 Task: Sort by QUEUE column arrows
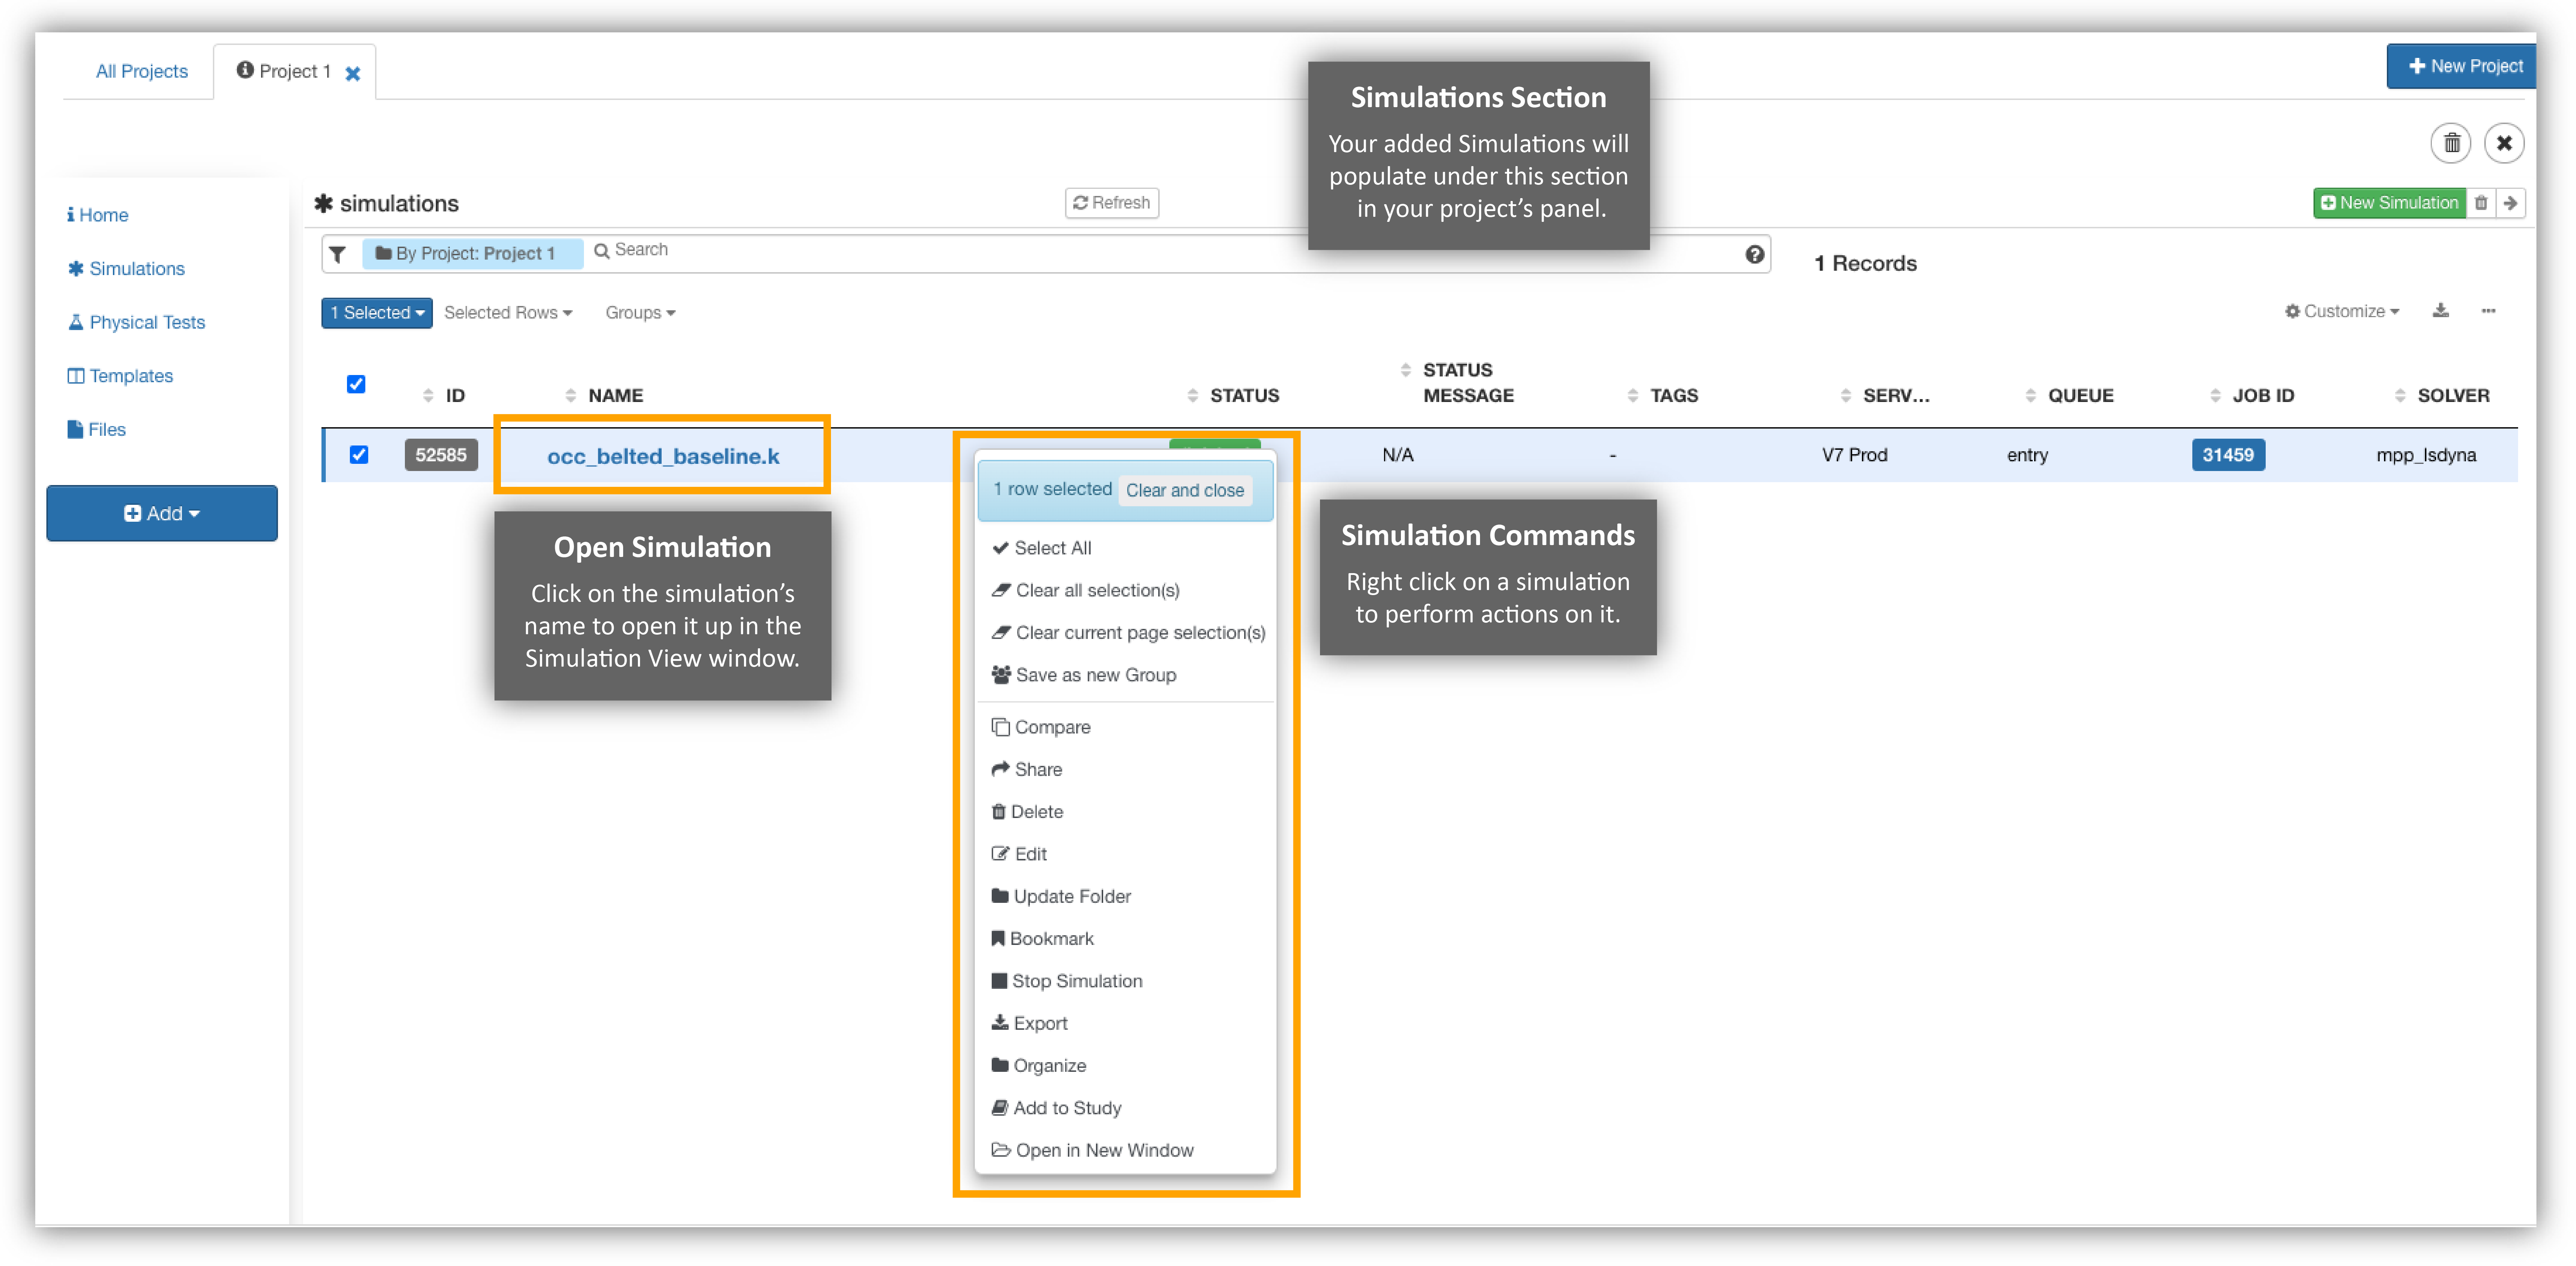click(2031, 396)
